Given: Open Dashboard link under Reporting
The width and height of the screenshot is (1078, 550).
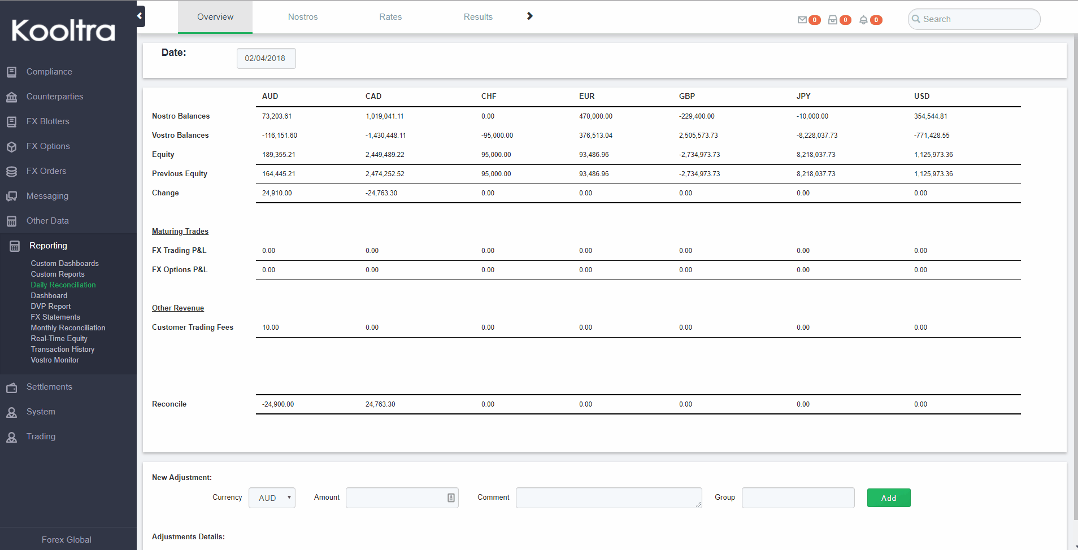Looking at the screenshot, I should coord(49,296).
